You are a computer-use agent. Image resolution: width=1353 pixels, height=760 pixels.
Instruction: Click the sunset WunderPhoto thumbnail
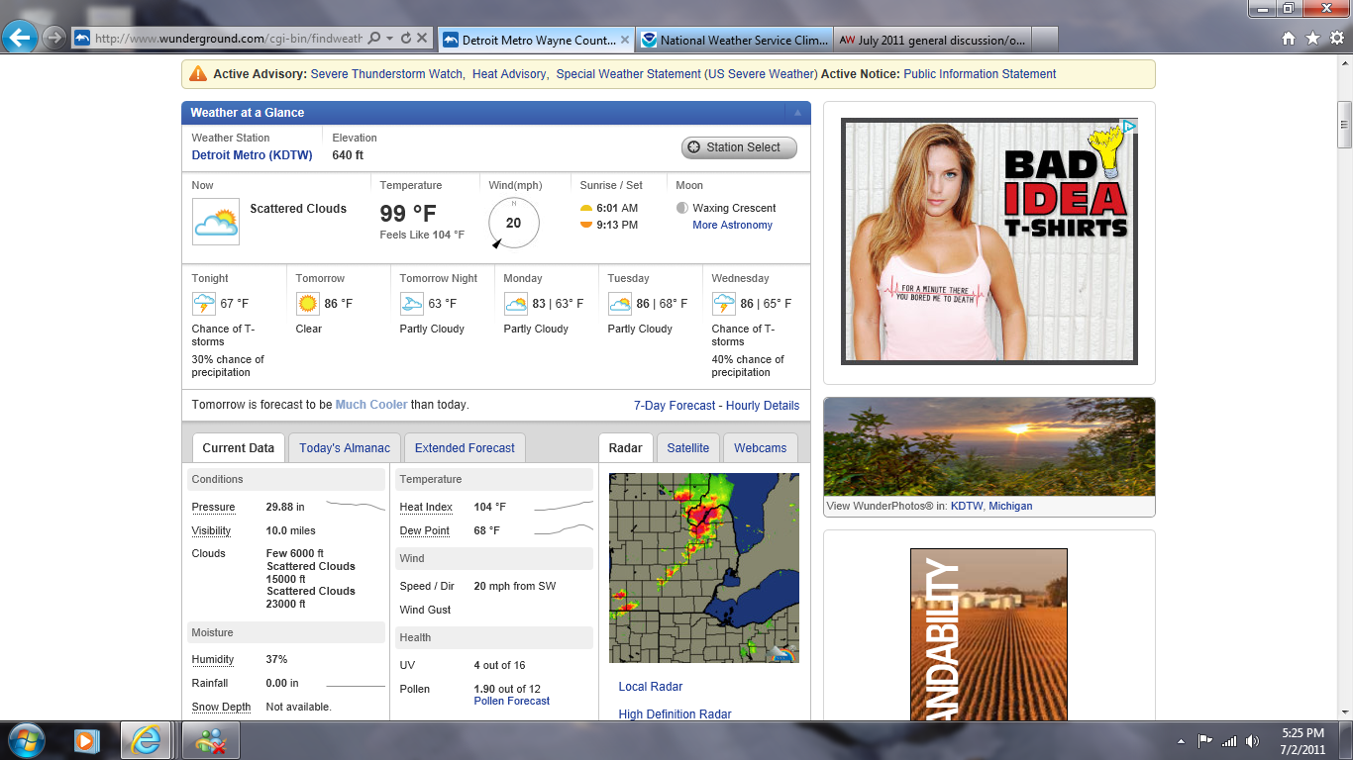pos(989,447)
